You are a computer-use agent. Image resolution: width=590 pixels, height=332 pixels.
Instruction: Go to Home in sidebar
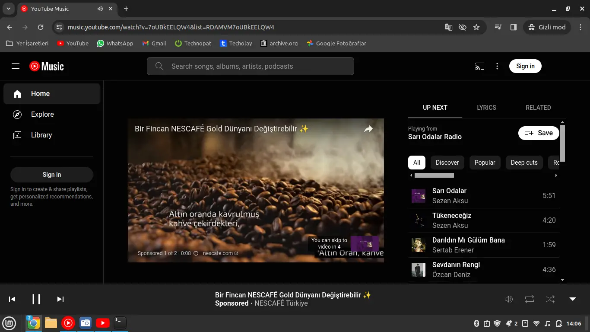point(52,94)
